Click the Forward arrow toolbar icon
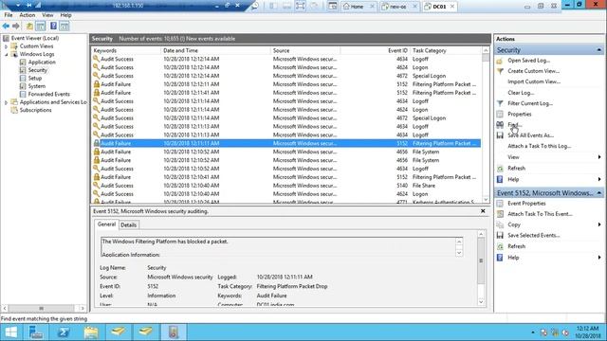607x341 pixels. pos(16,26)
